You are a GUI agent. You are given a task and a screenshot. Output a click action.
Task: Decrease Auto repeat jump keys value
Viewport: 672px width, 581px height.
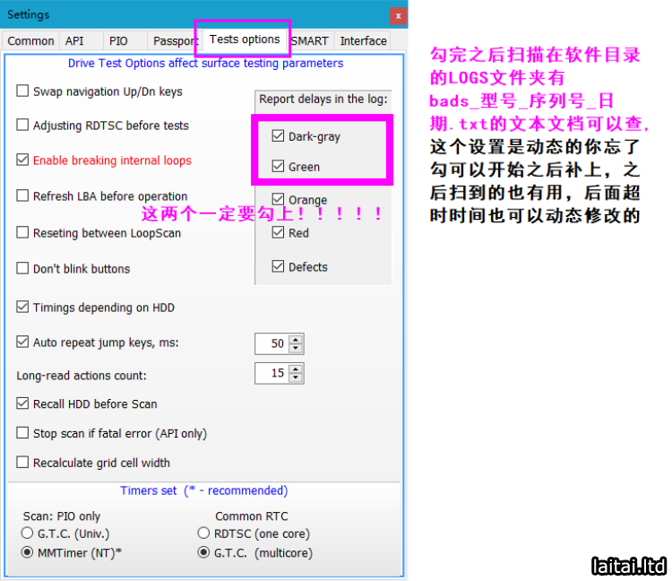coord(297,348)
